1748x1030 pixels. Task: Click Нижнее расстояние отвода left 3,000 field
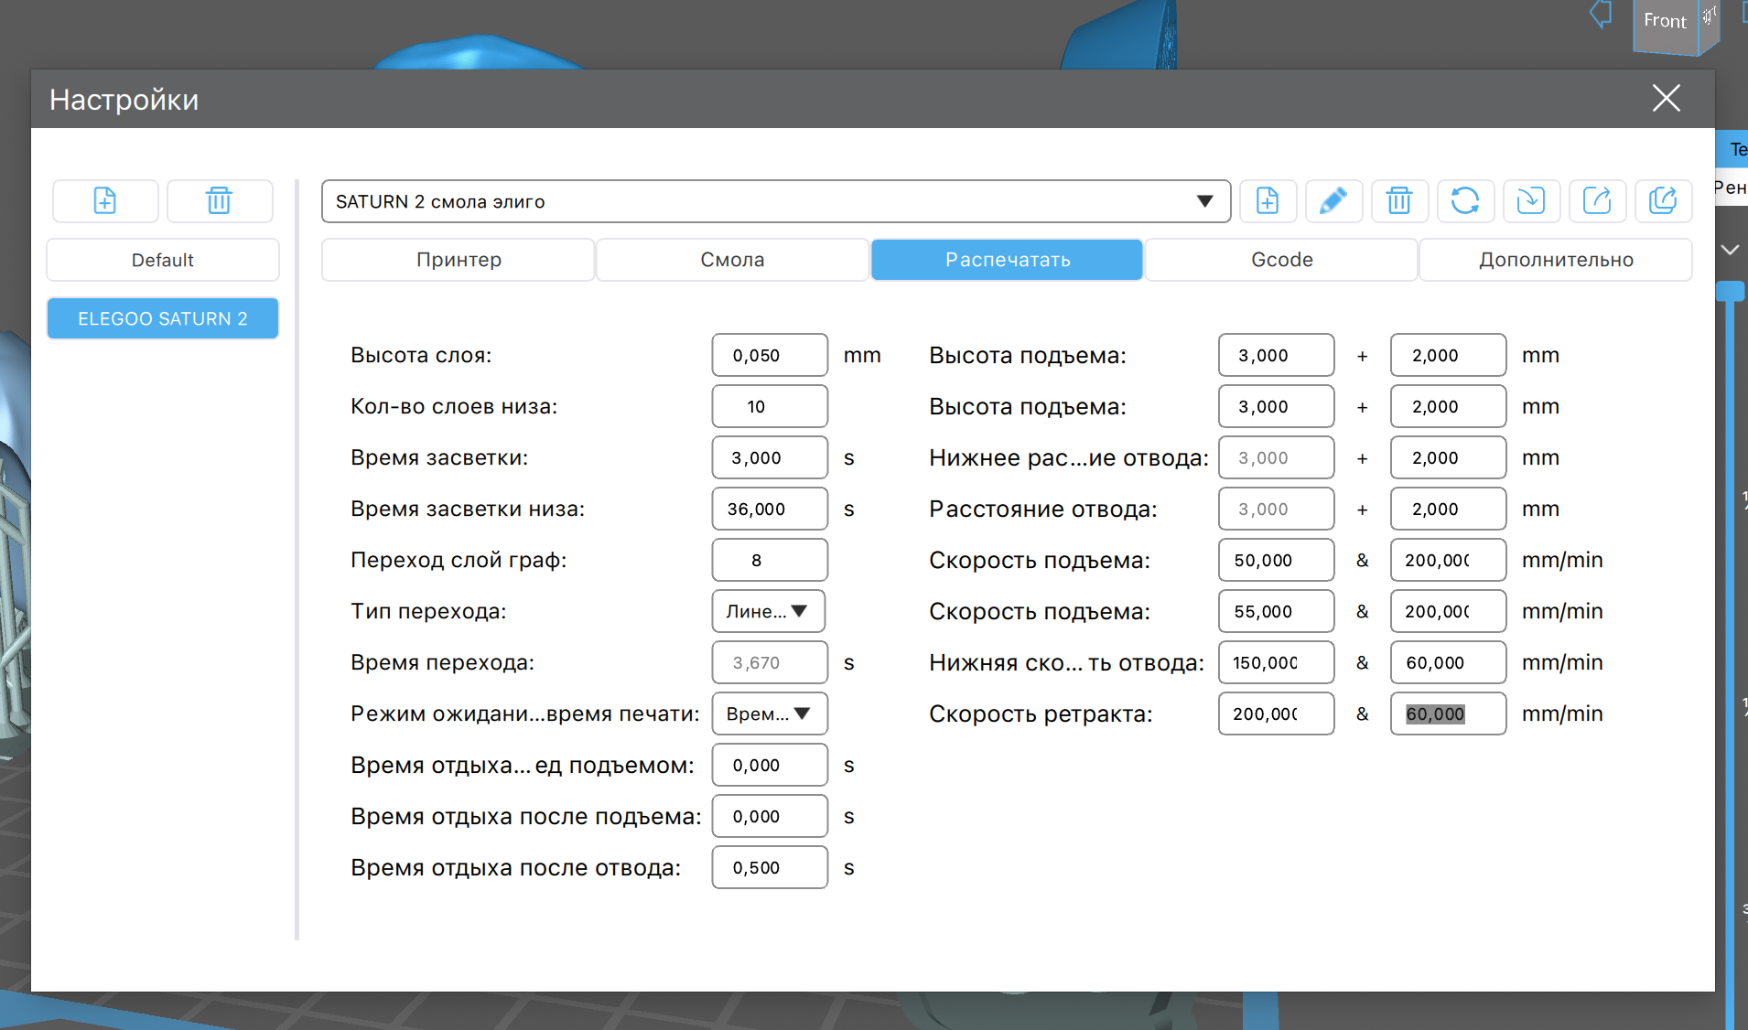click(1276, 457)
